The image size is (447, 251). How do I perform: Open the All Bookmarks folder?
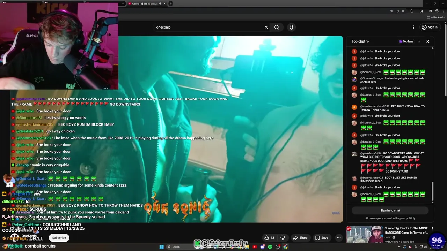point(435,17)
